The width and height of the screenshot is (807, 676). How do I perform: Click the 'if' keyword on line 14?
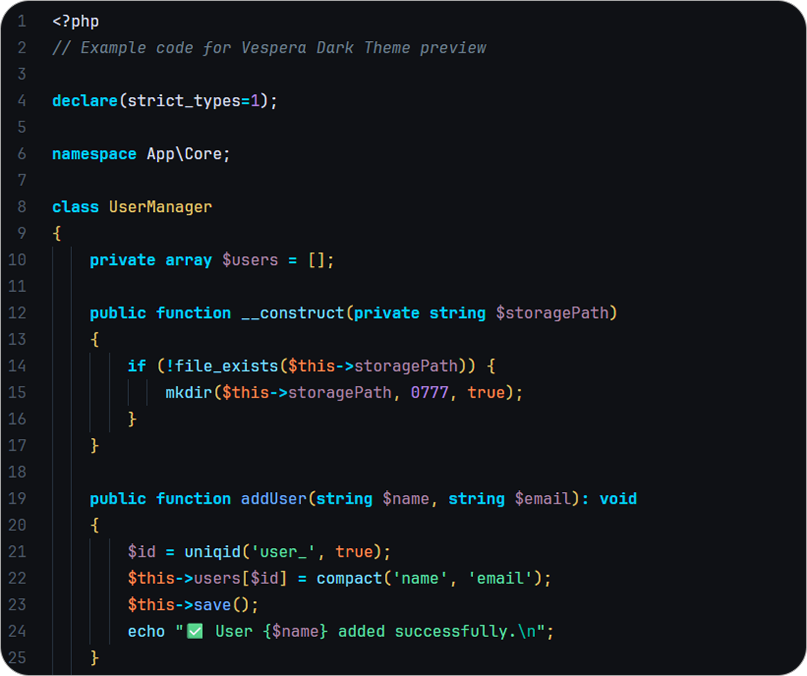(x=137, y=366)
